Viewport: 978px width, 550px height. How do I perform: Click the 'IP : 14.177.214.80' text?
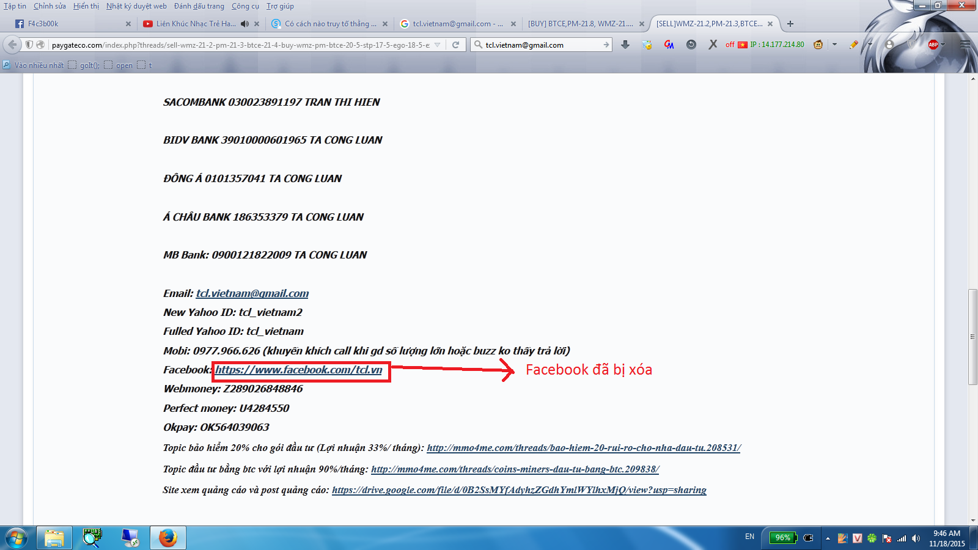(x=778, y=45)
